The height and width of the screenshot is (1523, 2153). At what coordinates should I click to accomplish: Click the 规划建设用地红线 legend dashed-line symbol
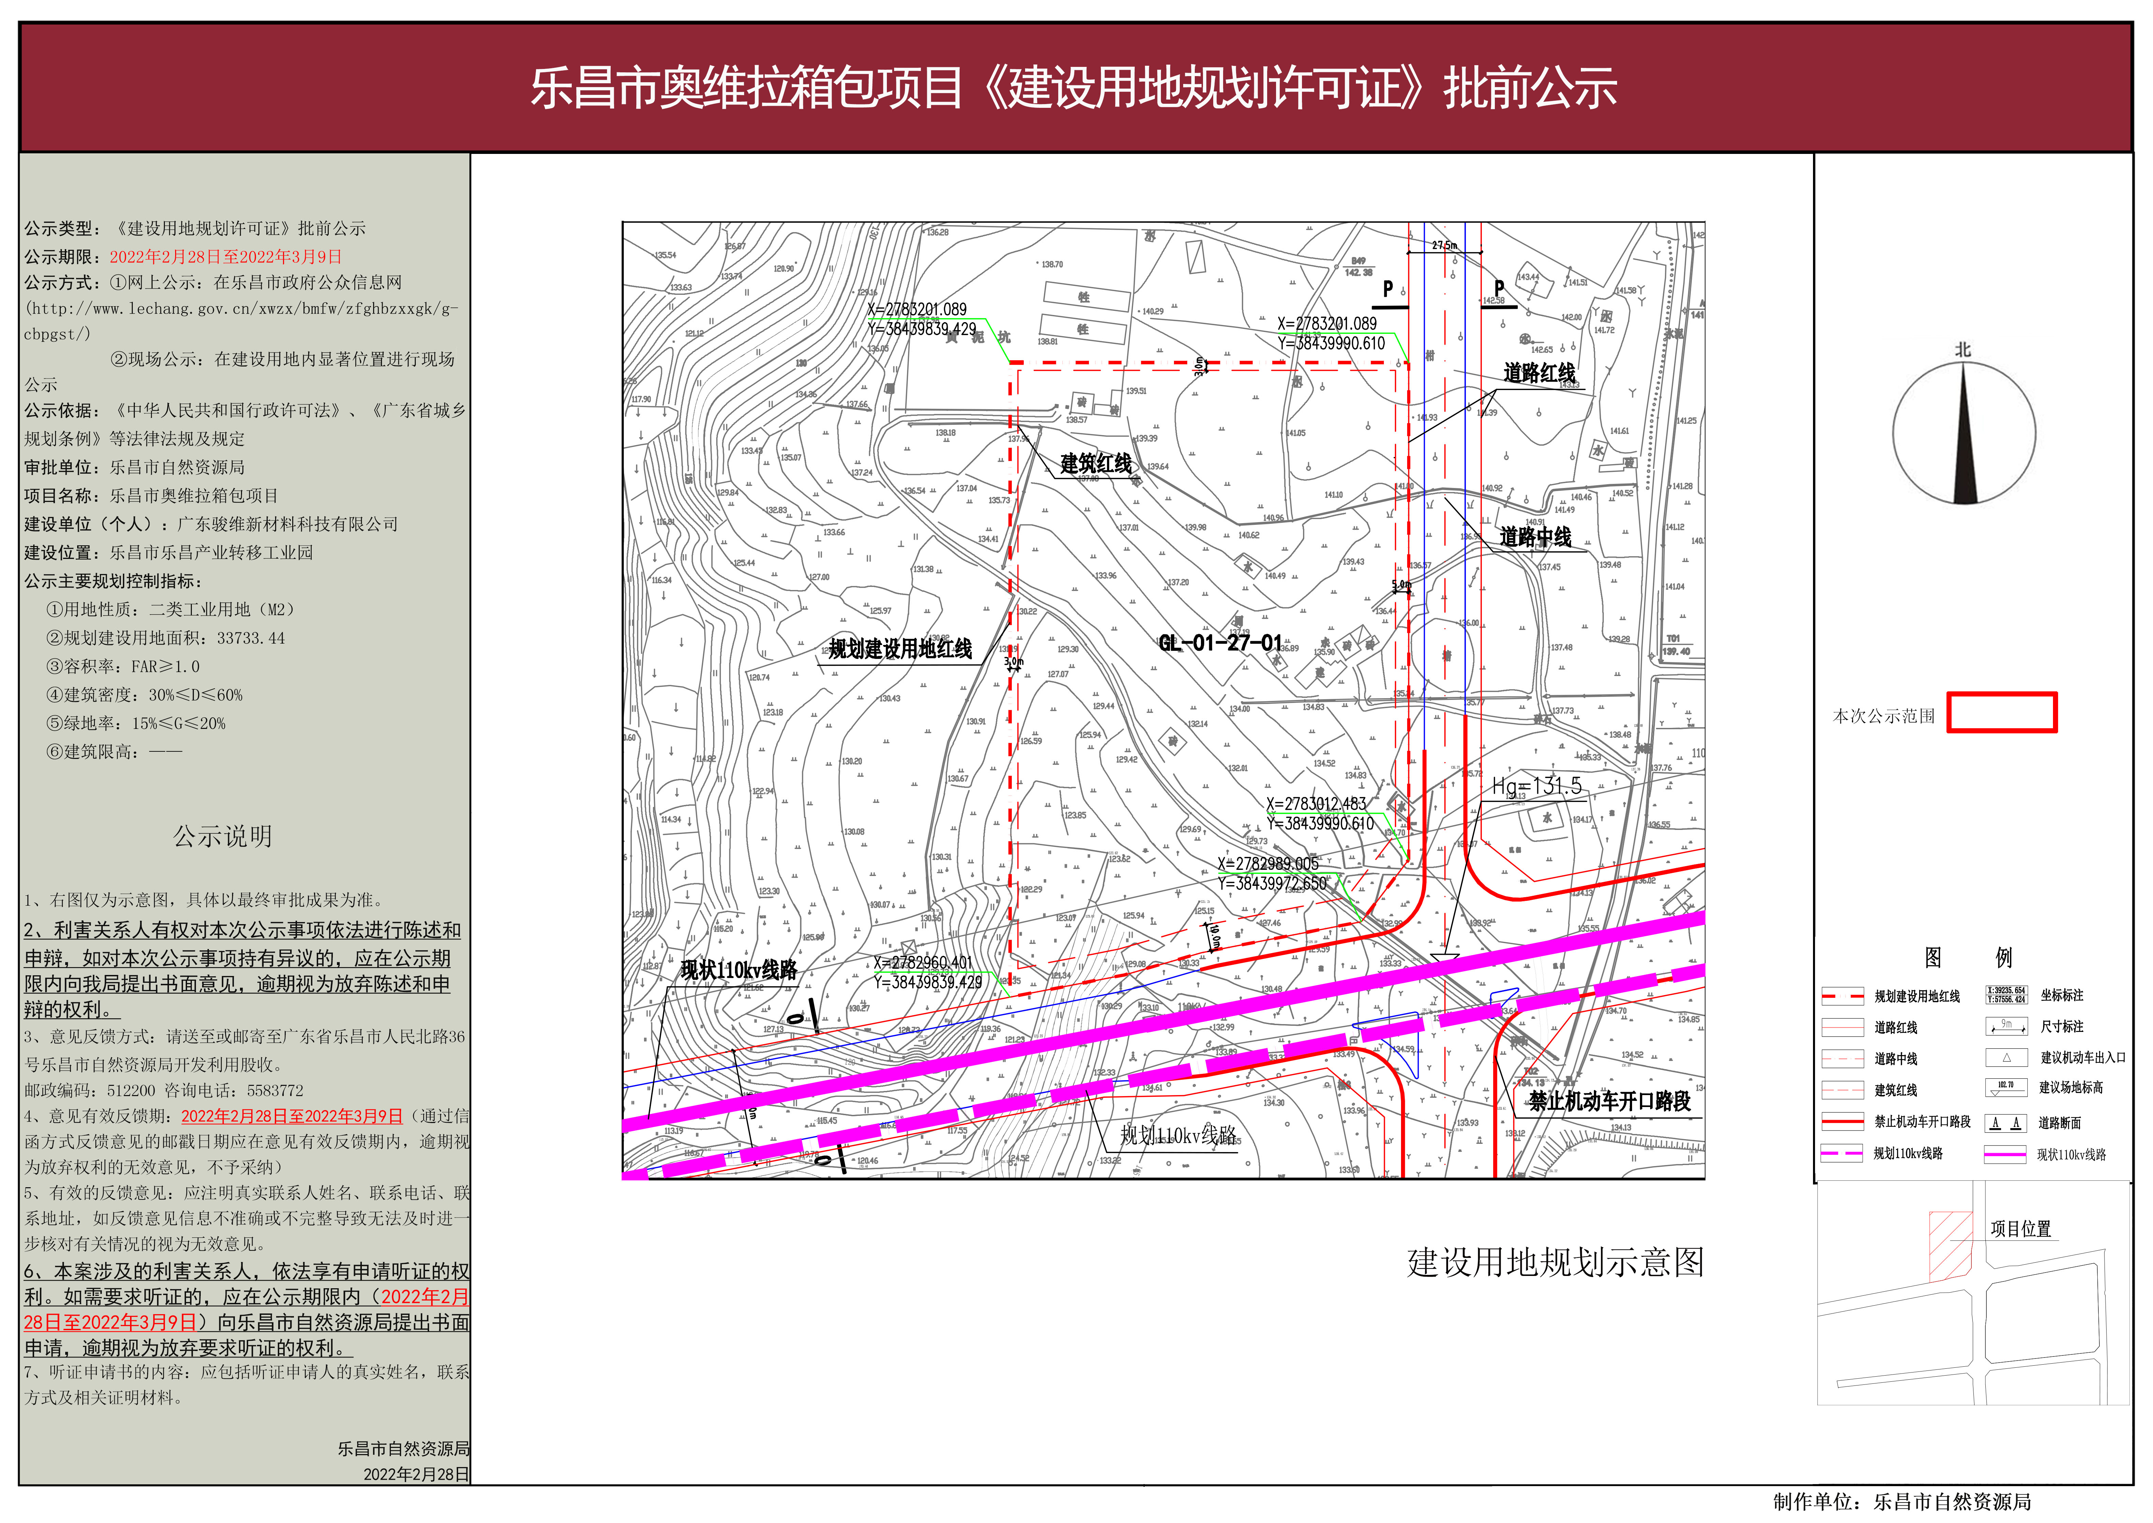coord(1842,996)
